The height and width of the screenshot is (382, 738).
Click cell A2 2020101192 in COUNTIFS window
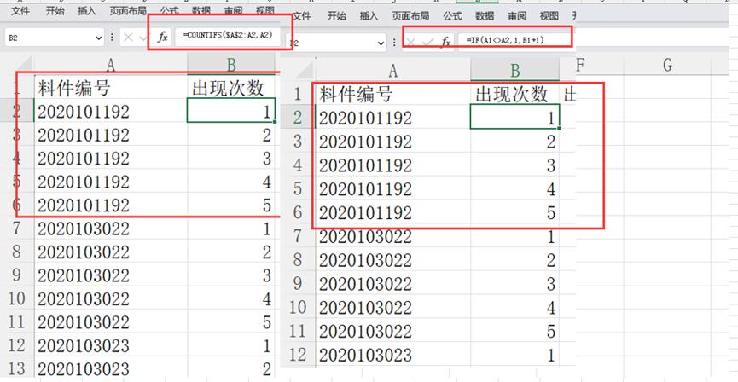111,111
